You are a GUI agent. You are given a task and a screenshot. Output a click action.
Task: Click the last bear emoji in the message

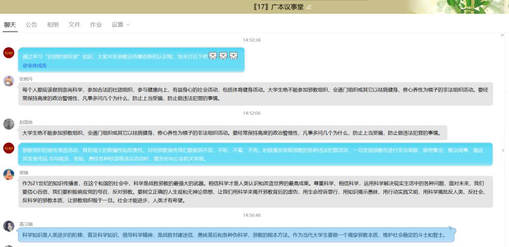[233, 56]
